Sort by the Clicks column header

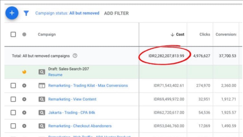[205, 34]
